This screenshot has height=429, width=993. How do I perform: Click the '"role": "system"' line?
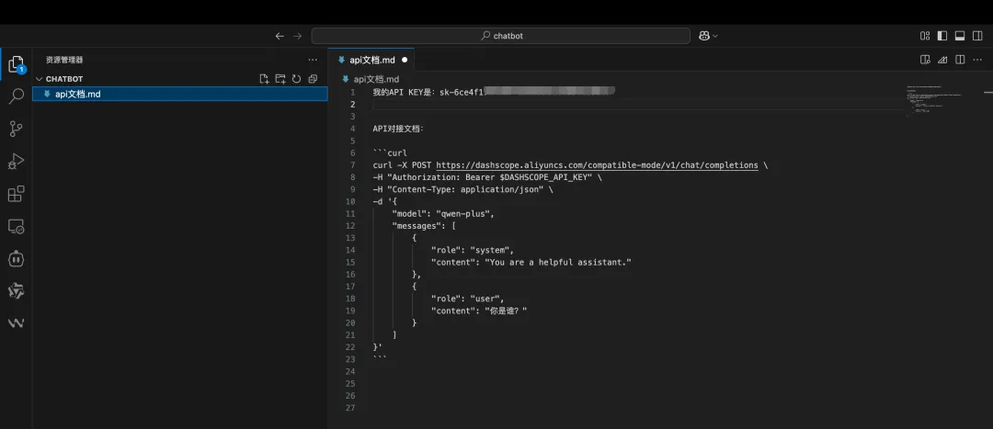[x=473, y=250]
